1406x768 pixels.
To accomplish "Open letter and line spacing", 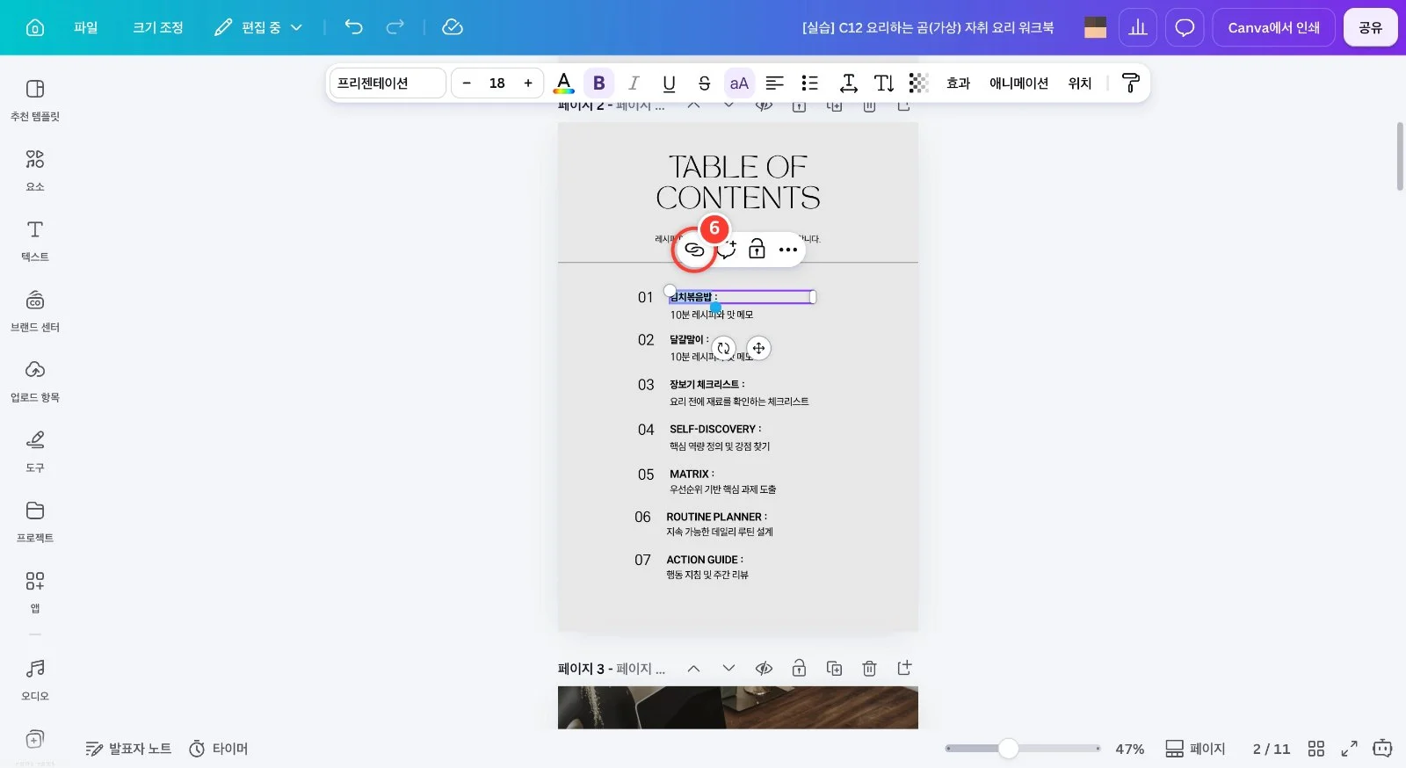I will click(x=848, y=83).
